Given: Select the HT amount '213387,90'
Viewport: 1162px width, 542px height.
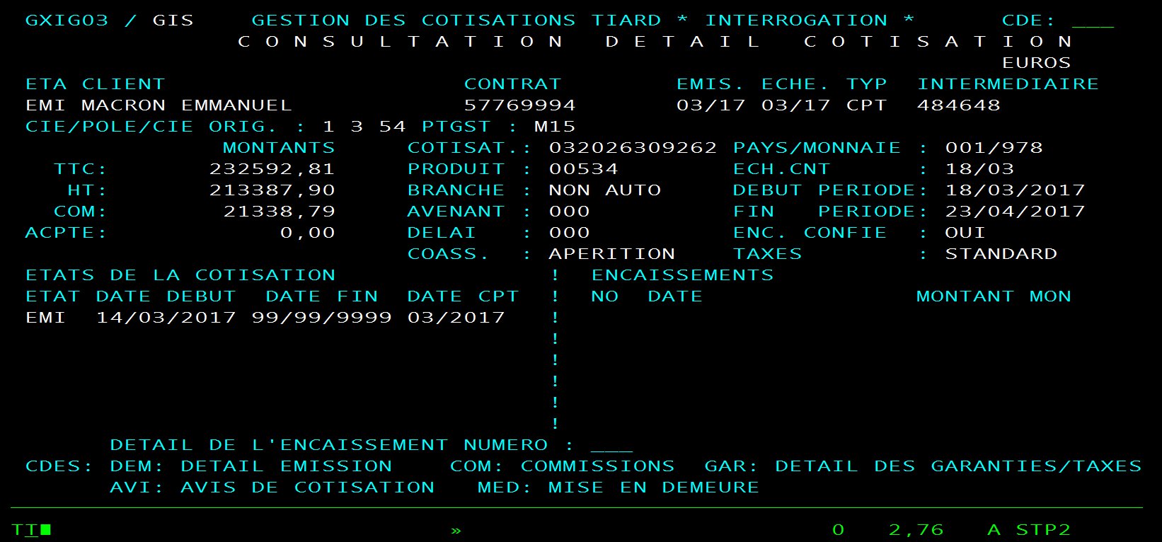Looking at the screenshot, I should [272, 190].
